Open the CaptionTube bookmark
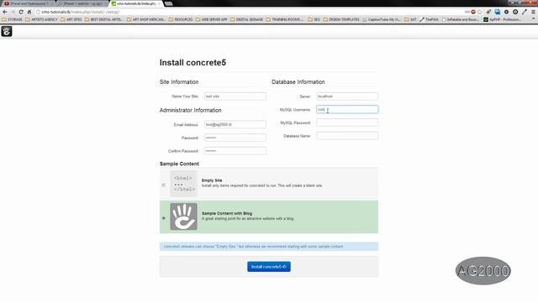Screen dimensions: 538x302 pos(382,19)
